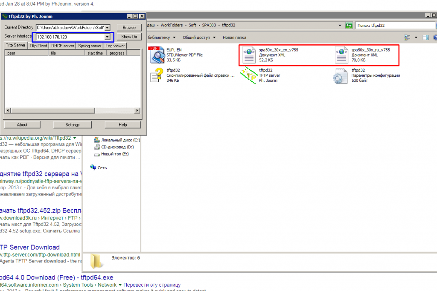
Task: Open the DHCP server tab
Action: (x=63, y=46)
